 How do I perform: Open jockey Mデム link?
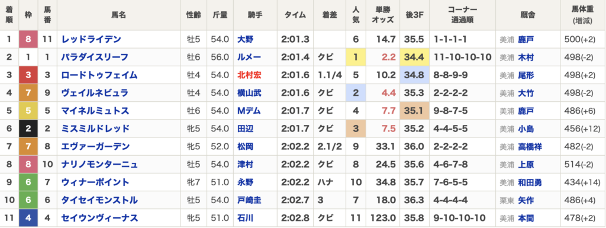tap(249, 111)
